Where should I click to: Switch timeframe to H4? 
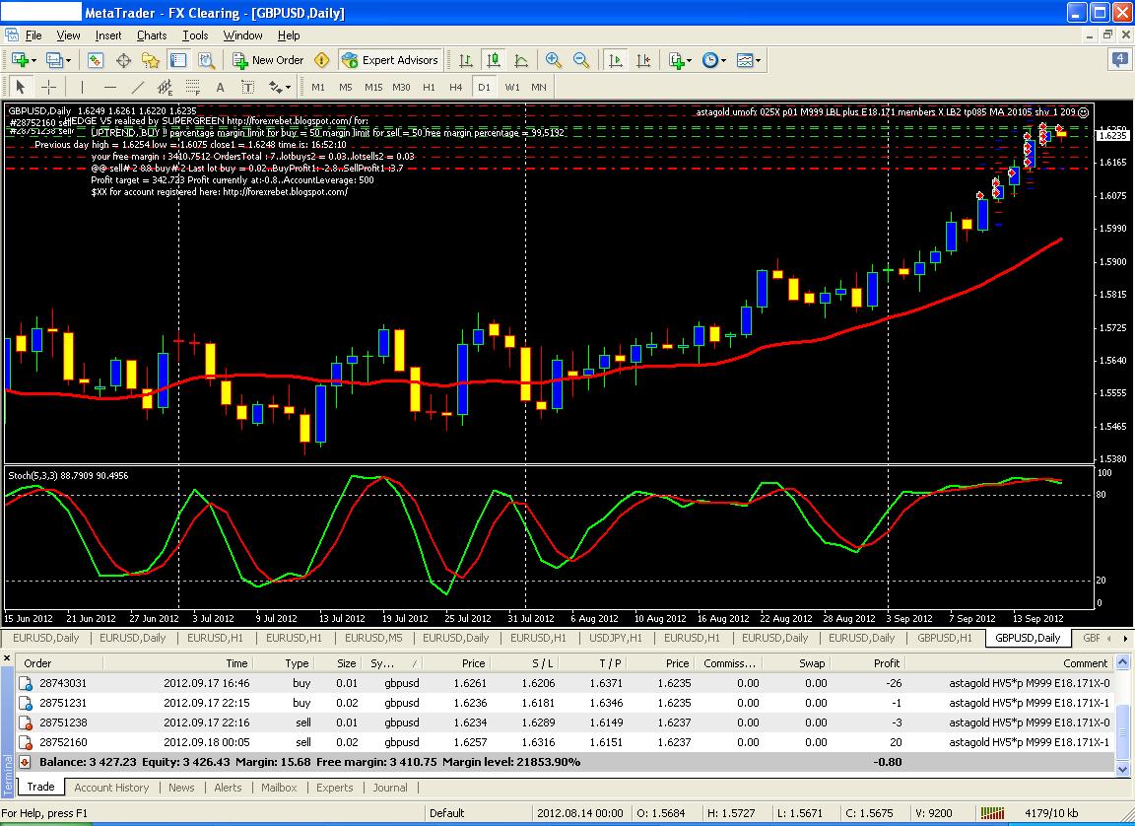pyautogui.click(x=455, y=87)
